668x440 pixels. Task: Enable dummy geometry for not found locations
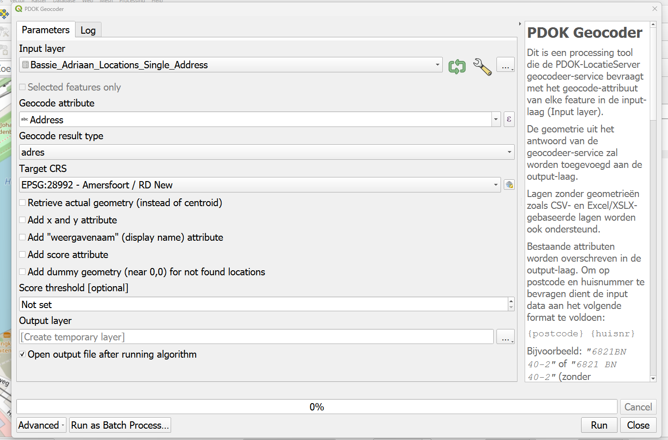click(22, 272)
